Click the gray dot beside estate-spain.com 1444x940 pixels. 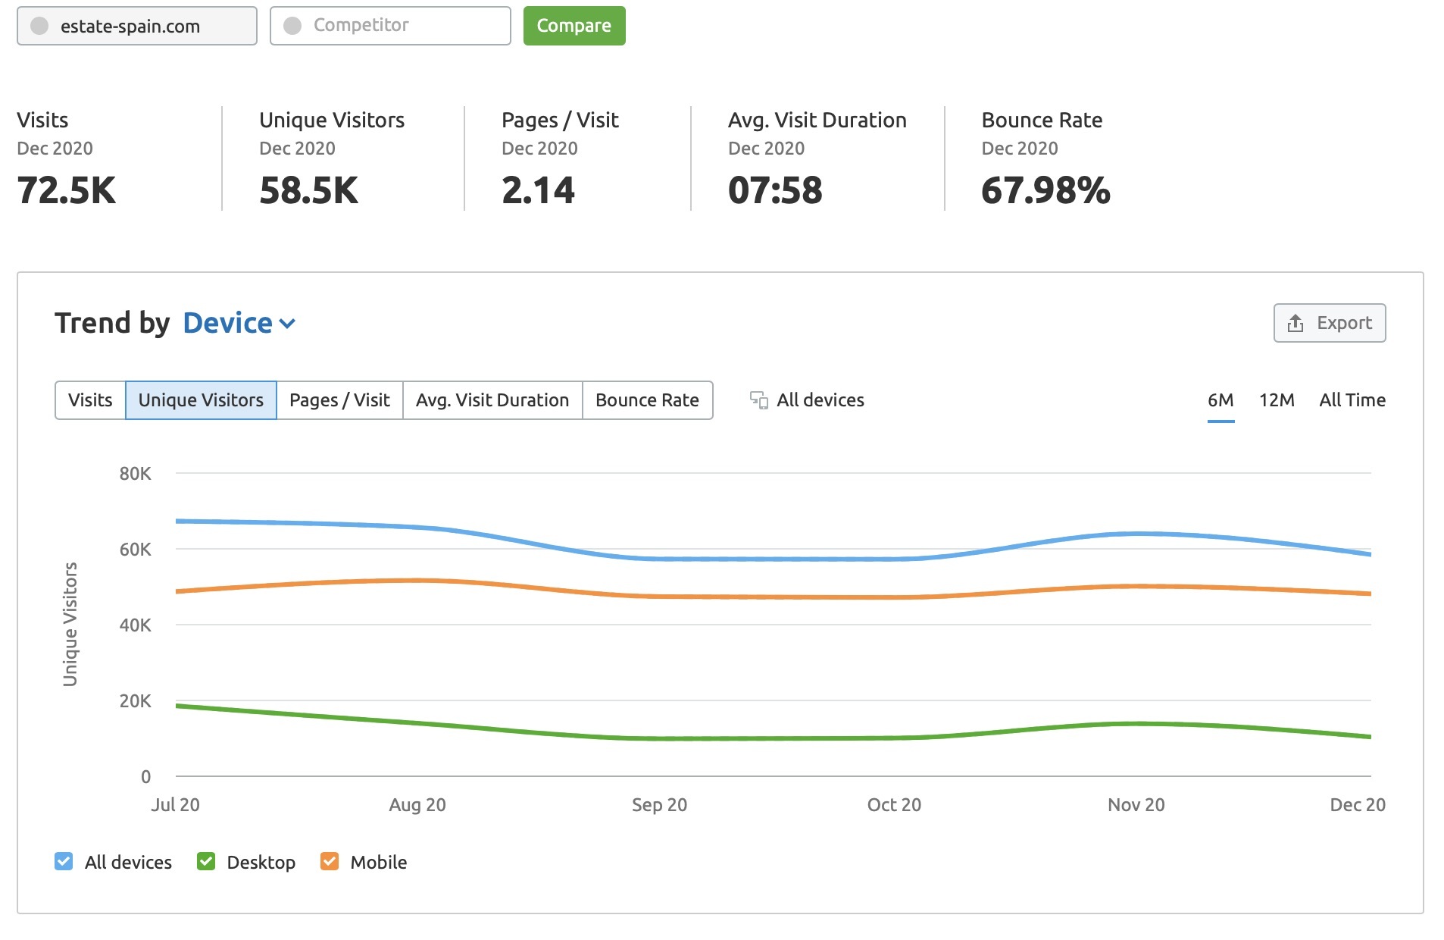[39, 26]
